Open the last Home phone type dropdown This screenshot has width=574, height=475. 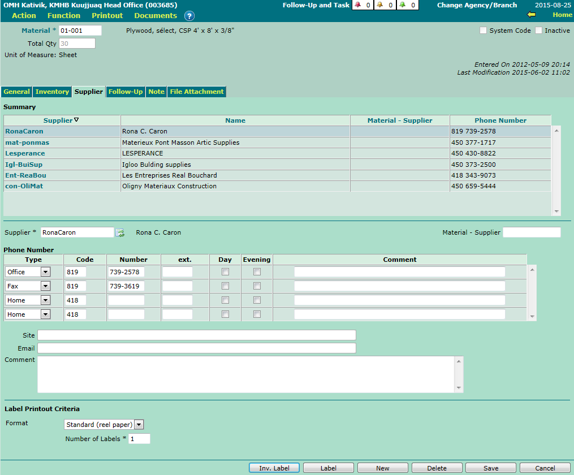45,314
